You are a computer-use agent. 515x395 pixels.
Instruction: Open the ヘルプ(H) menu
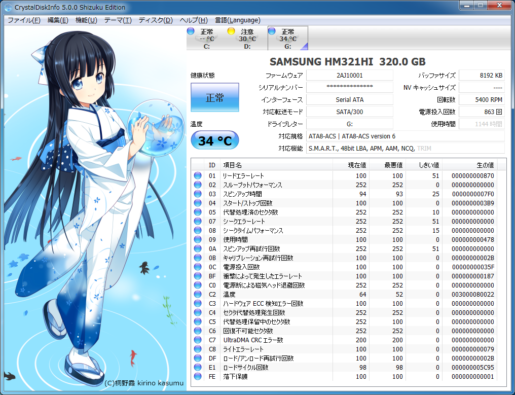coord(194,20)
